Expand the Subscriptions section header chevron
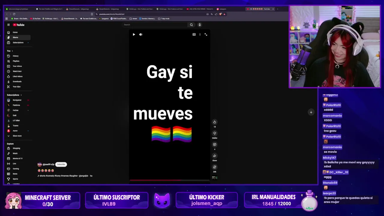The image size is (384, 216). click(x=21, y=95)
